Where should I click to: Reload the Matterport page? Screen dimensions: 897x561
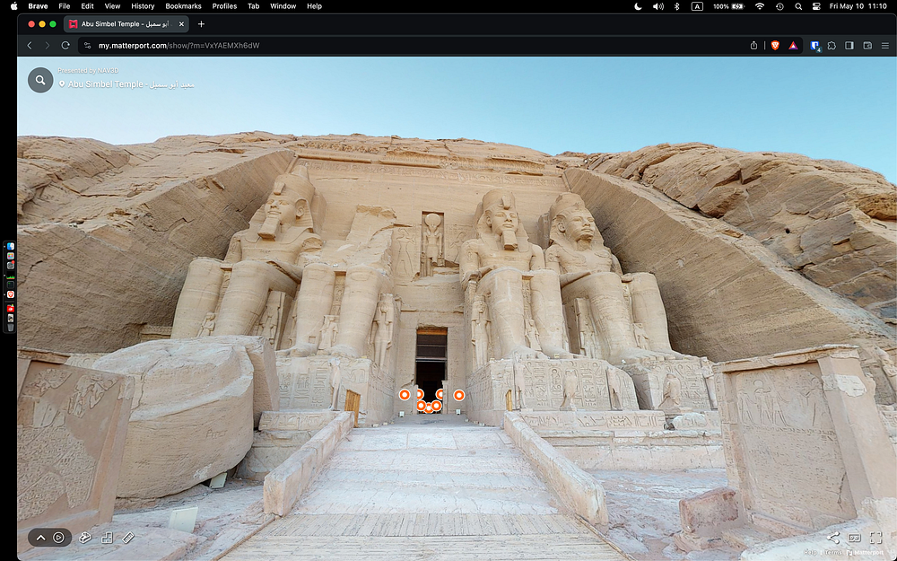(x=65, y=45)
